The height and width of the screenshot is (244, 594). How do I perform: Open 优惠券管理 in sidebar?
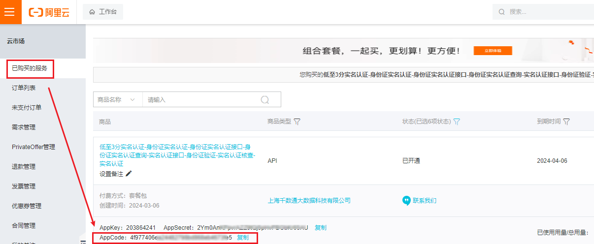point(27,206)
